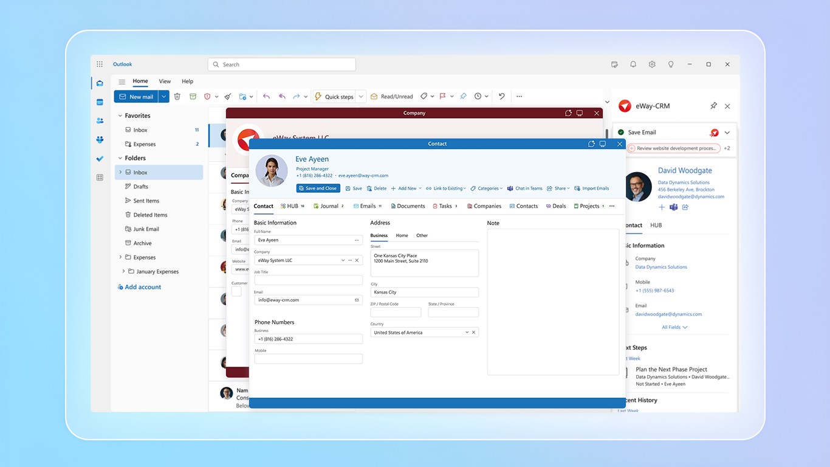
Task: Click the Save and Close button
Action: point(318,189)
